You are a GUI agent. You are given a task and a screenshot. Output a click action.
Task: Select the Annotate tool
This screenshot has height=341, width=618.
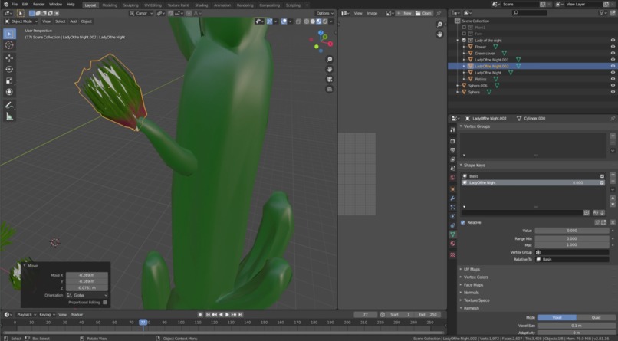(9, 104)
